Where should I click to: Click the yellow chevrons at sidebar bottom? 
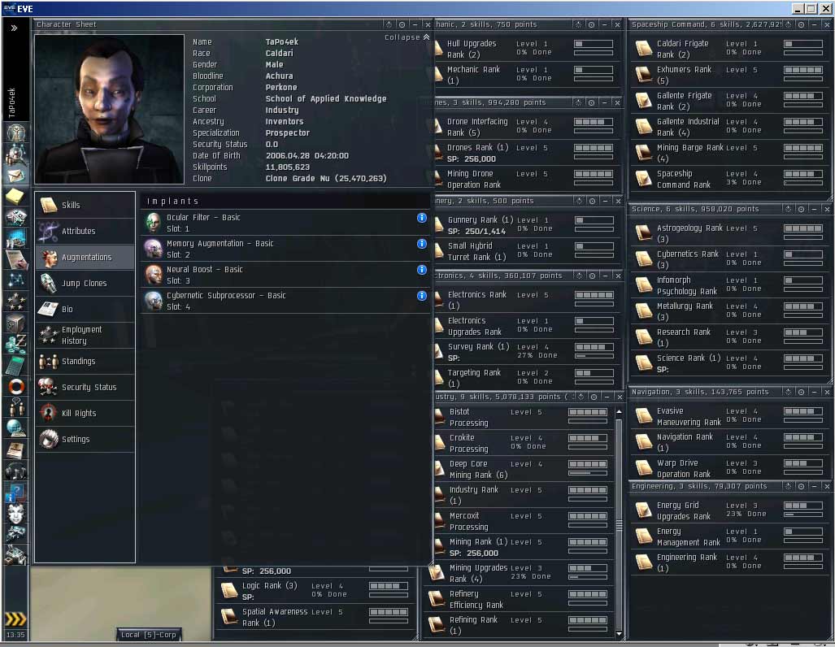point(15,619)
